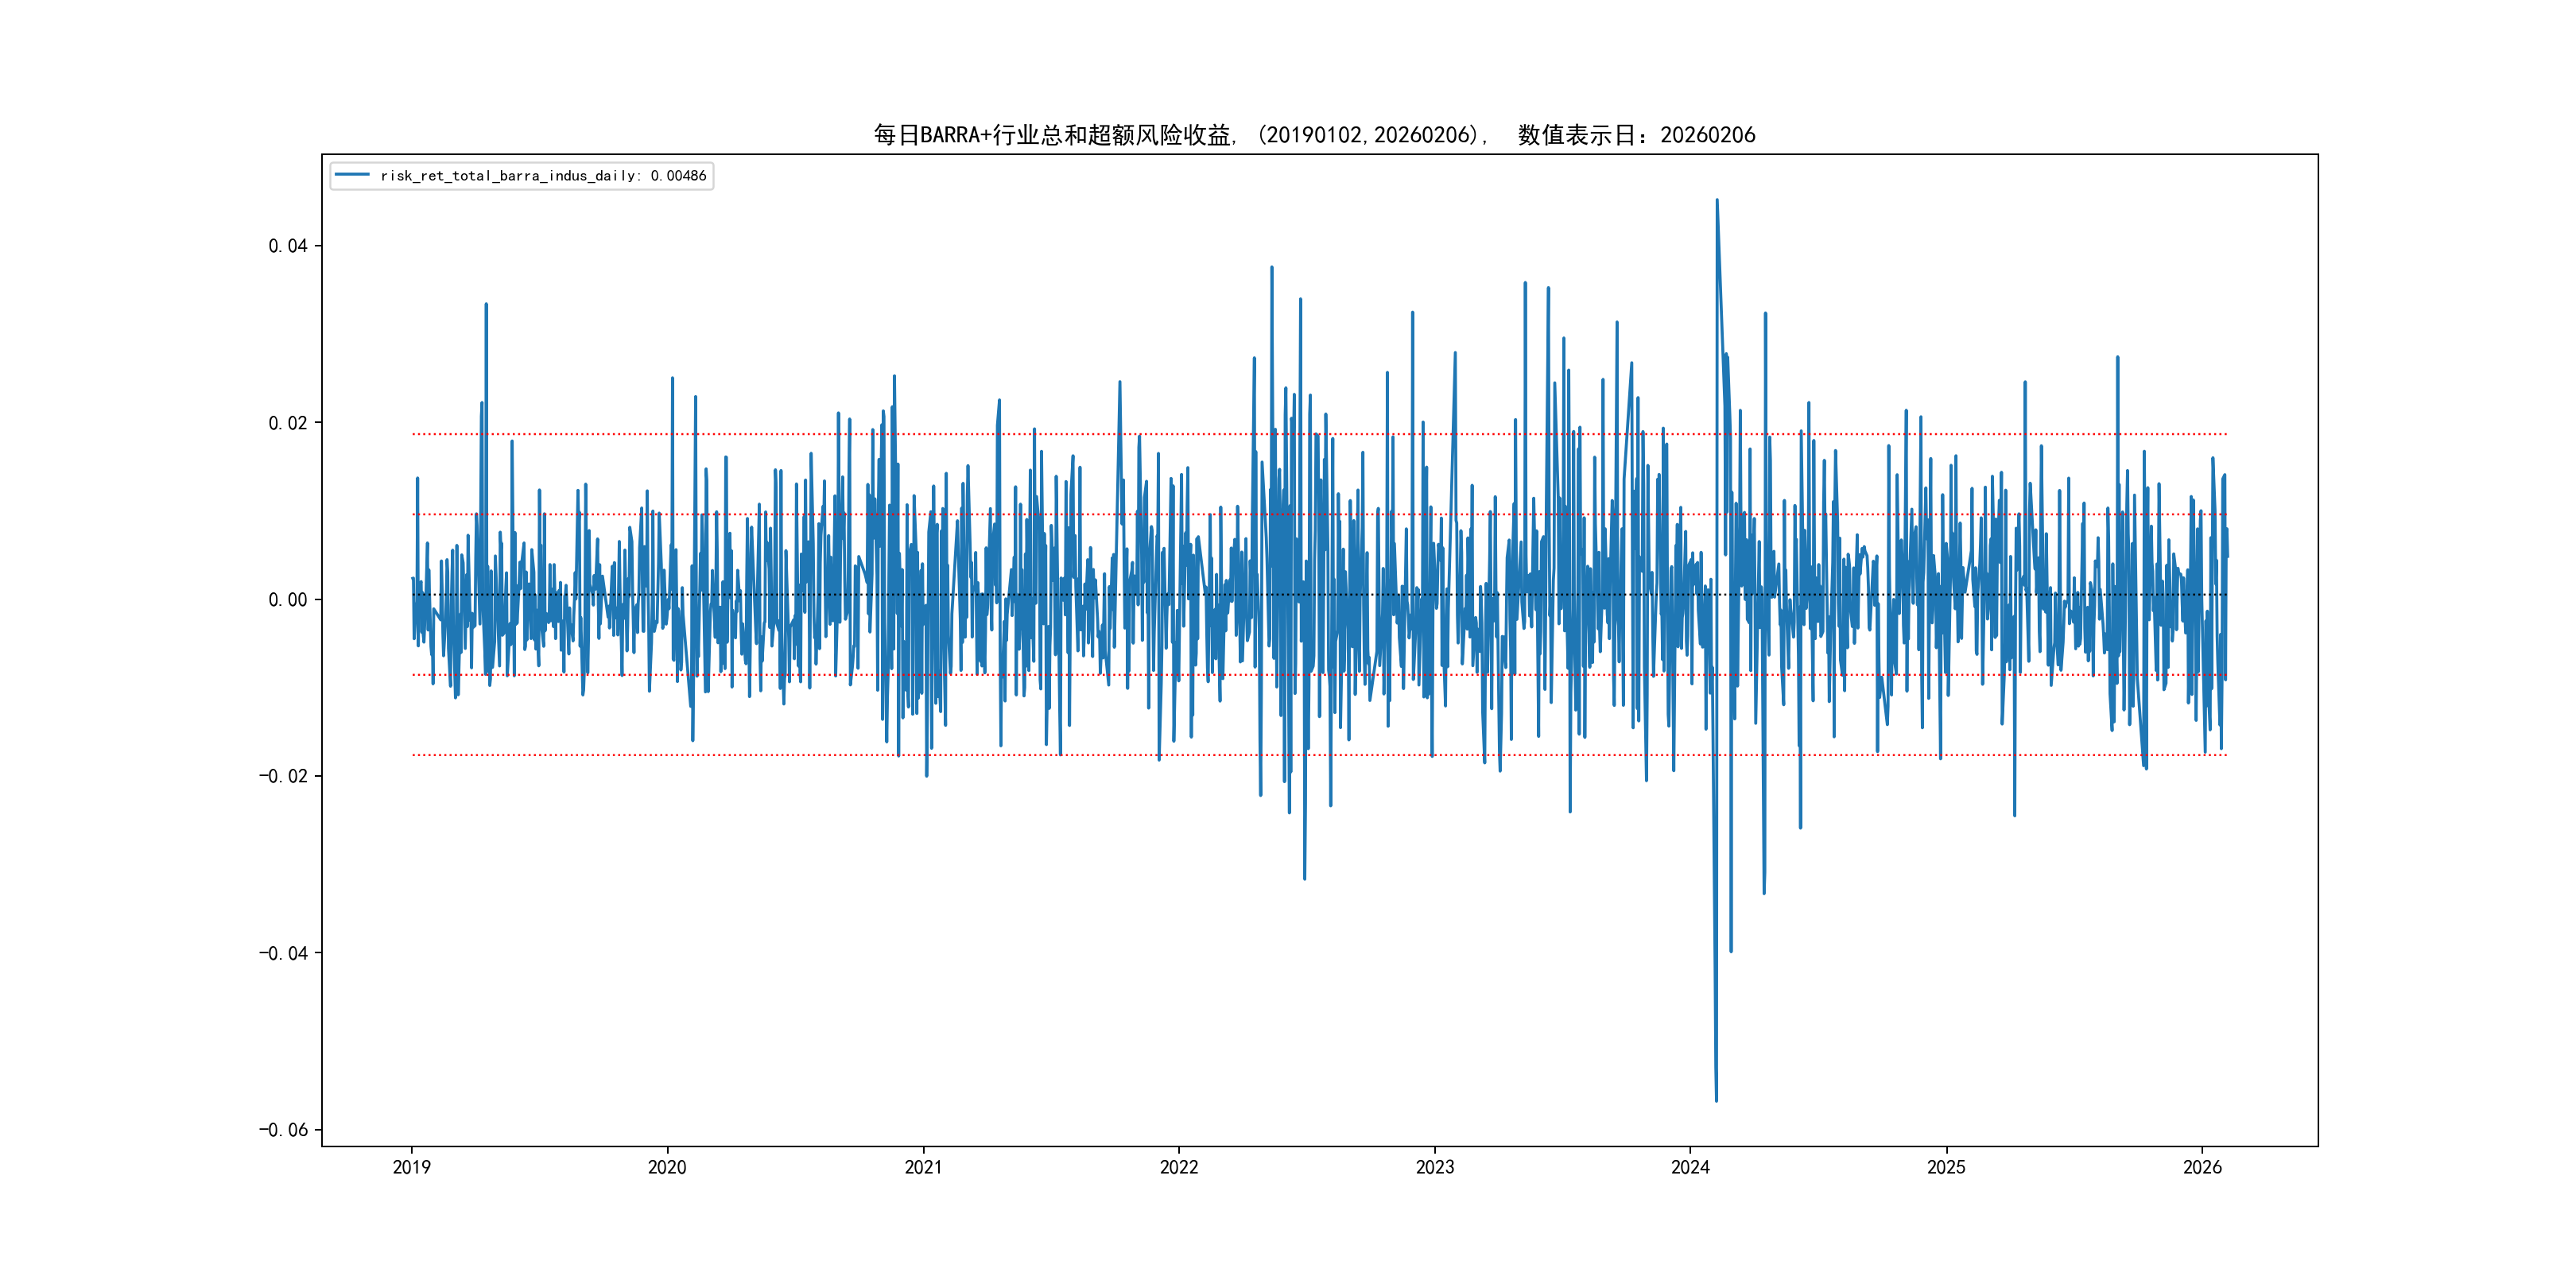The width and height of the screenshot is (2576, 1288).
Task: Click the blue line sample in legend
Action: point(352,175)
